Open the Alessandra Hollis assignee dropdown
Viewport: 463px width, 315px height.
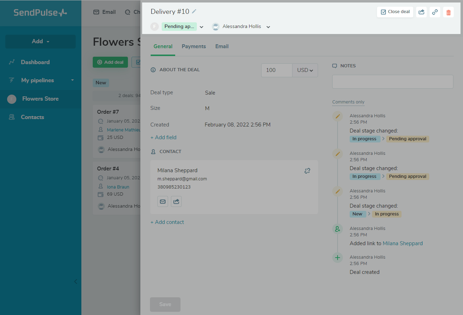point(268,27)
